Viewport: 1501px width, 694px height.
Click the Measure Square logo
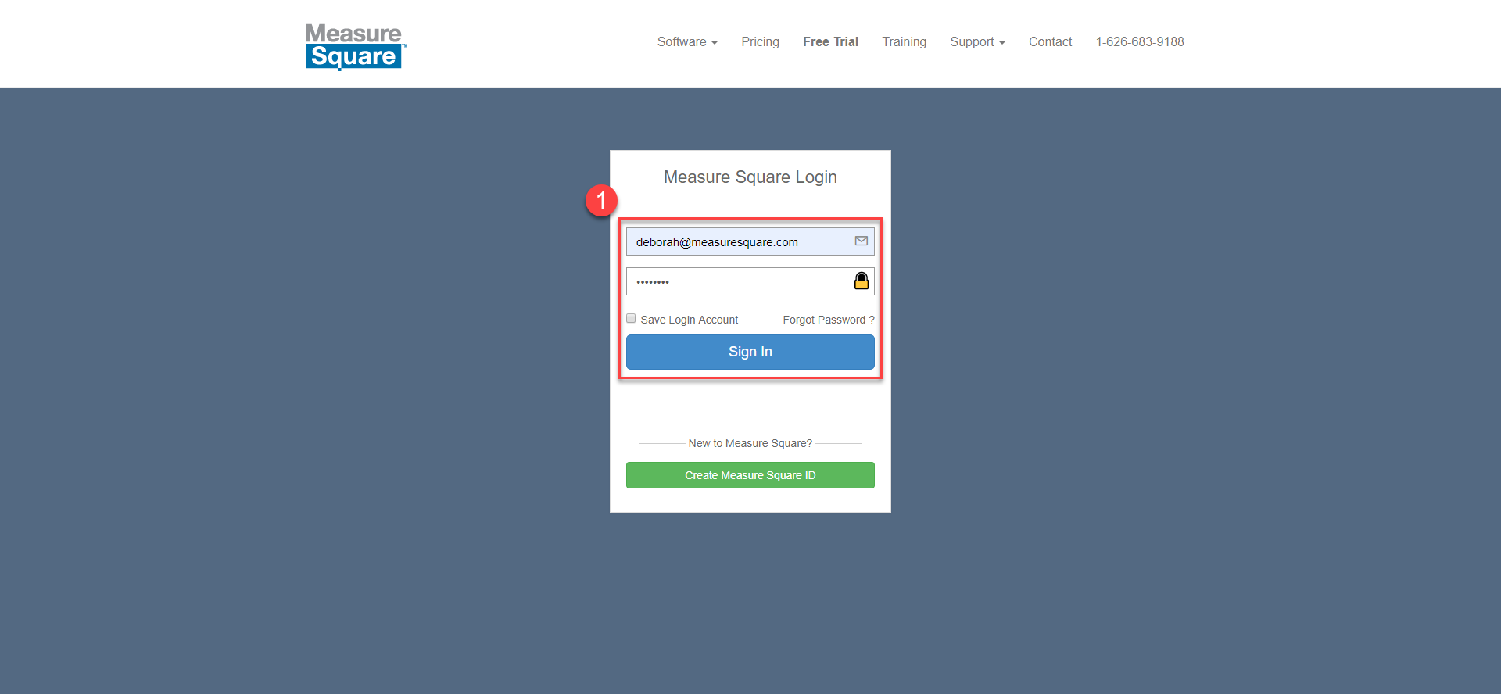(356, 46)
